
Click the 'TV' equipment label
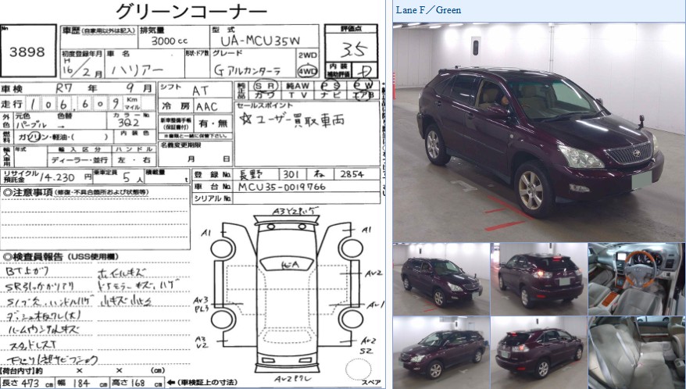pyautogui.click(x=298, y=95)
